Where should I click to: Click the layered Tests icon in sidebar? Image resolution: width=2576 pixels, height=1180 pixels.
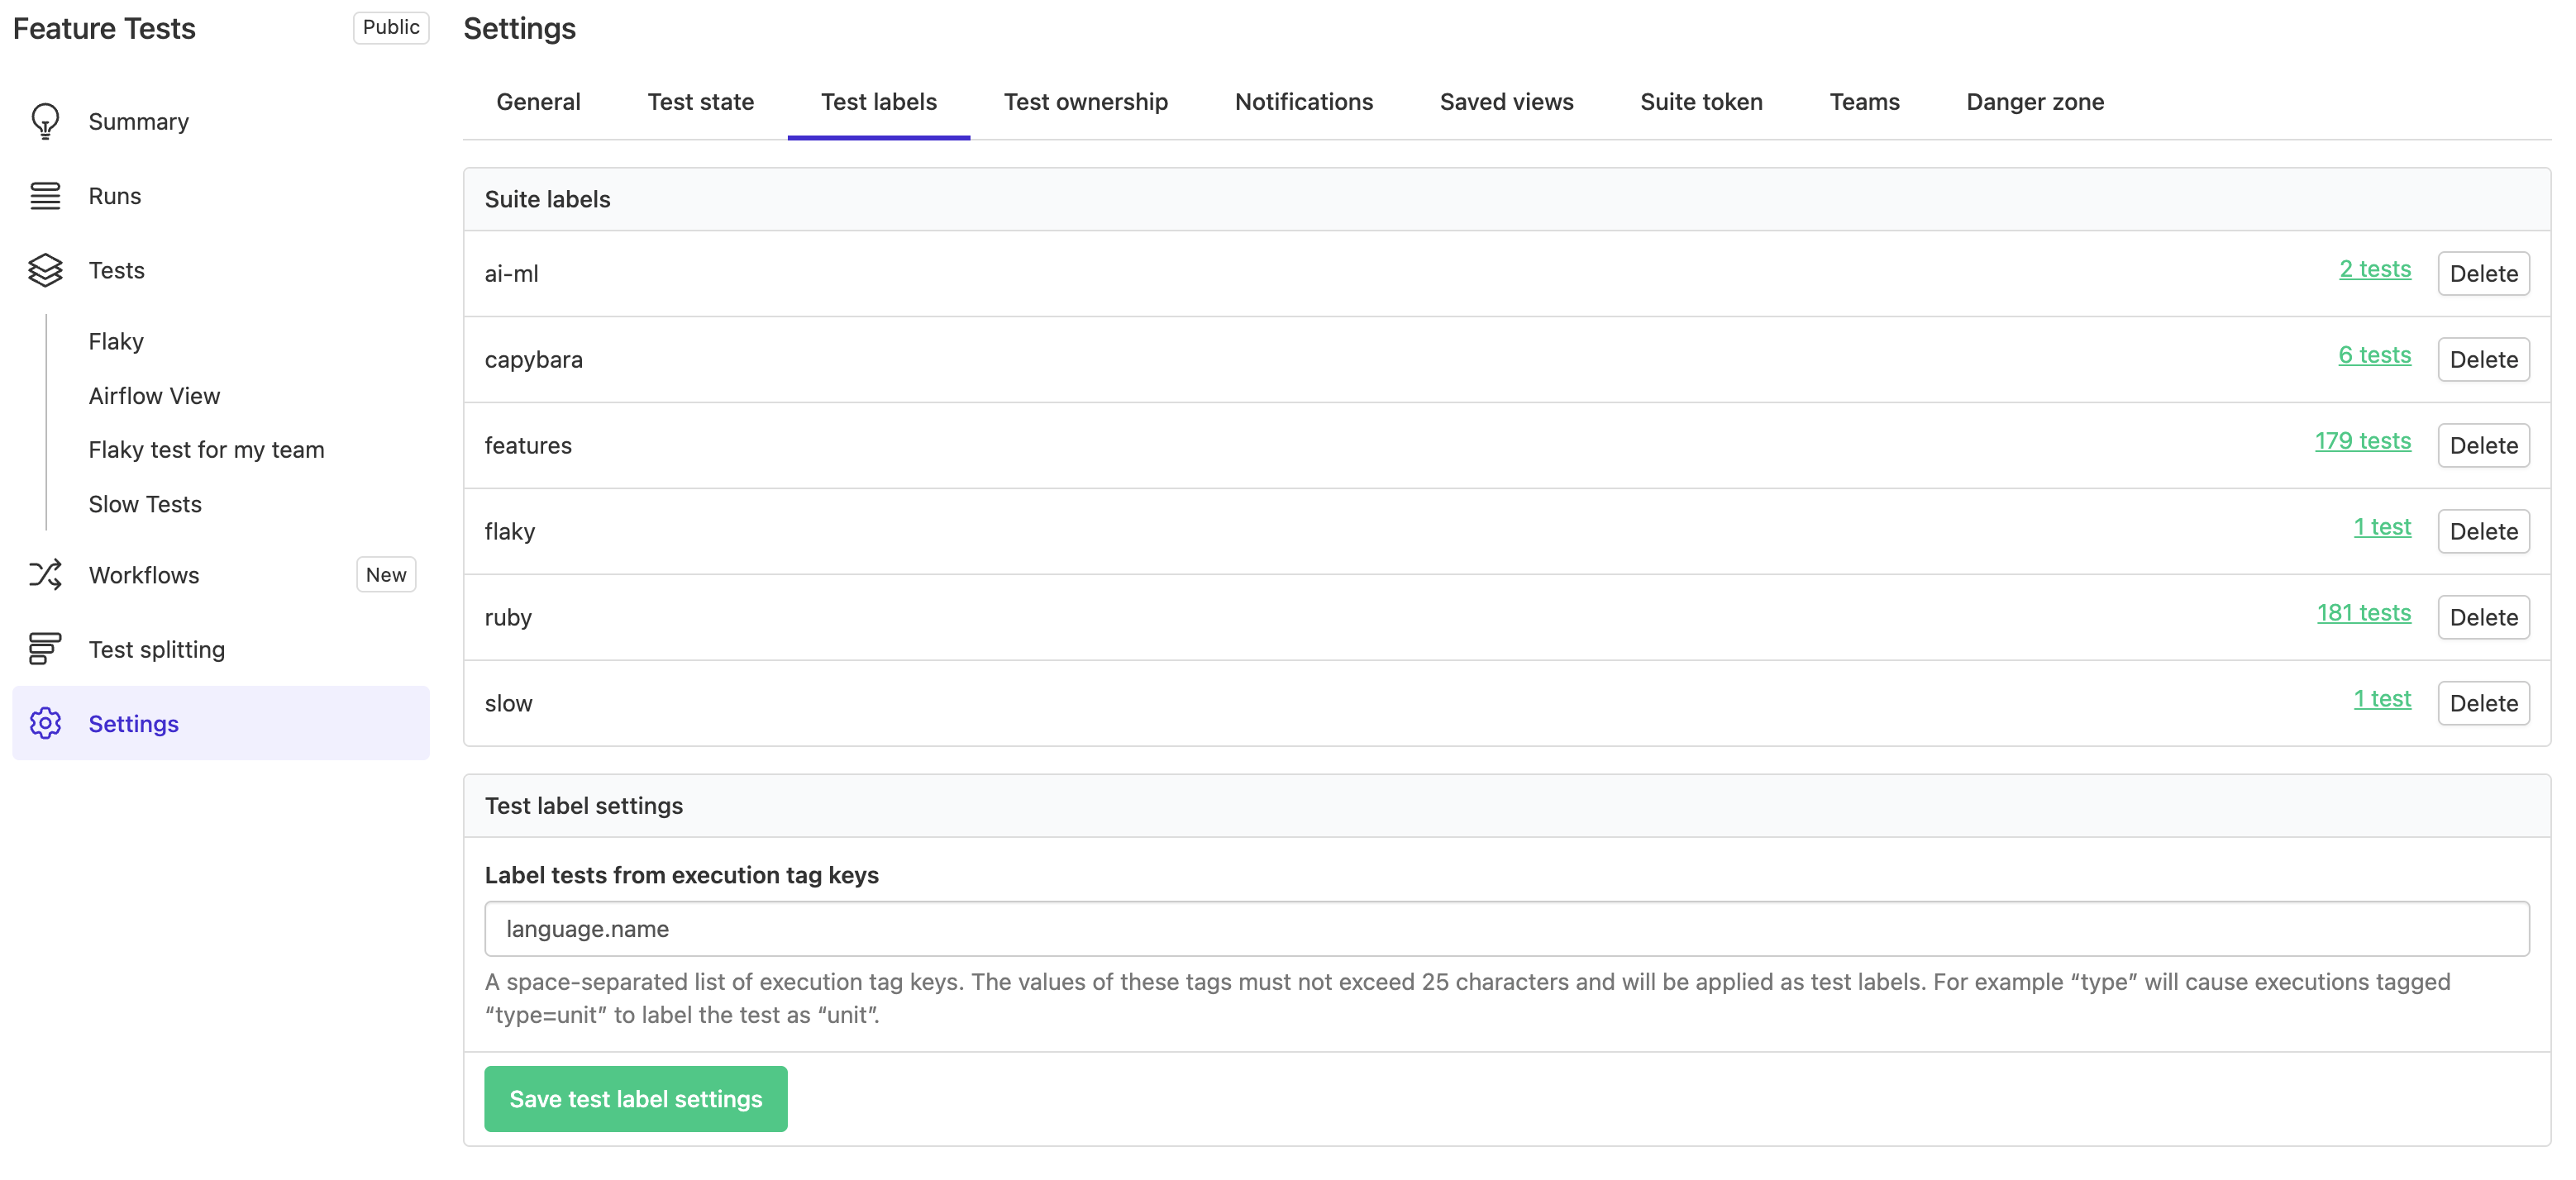[45, 269]
